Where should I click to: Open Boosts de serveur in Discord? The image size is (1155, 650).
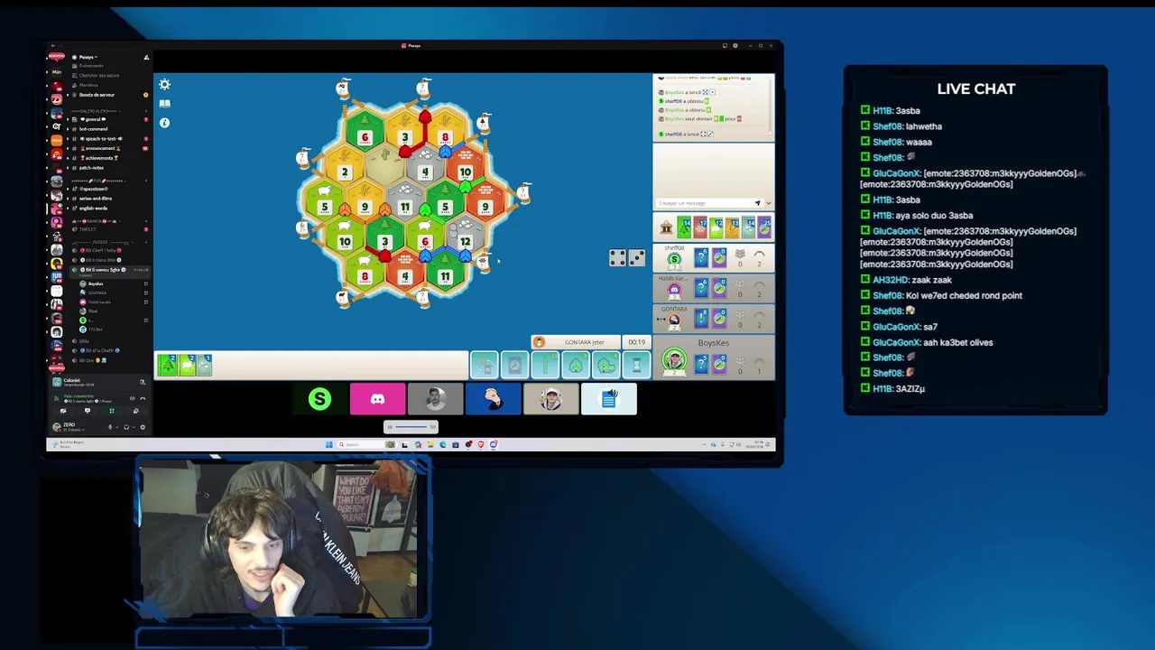[97, 95]
